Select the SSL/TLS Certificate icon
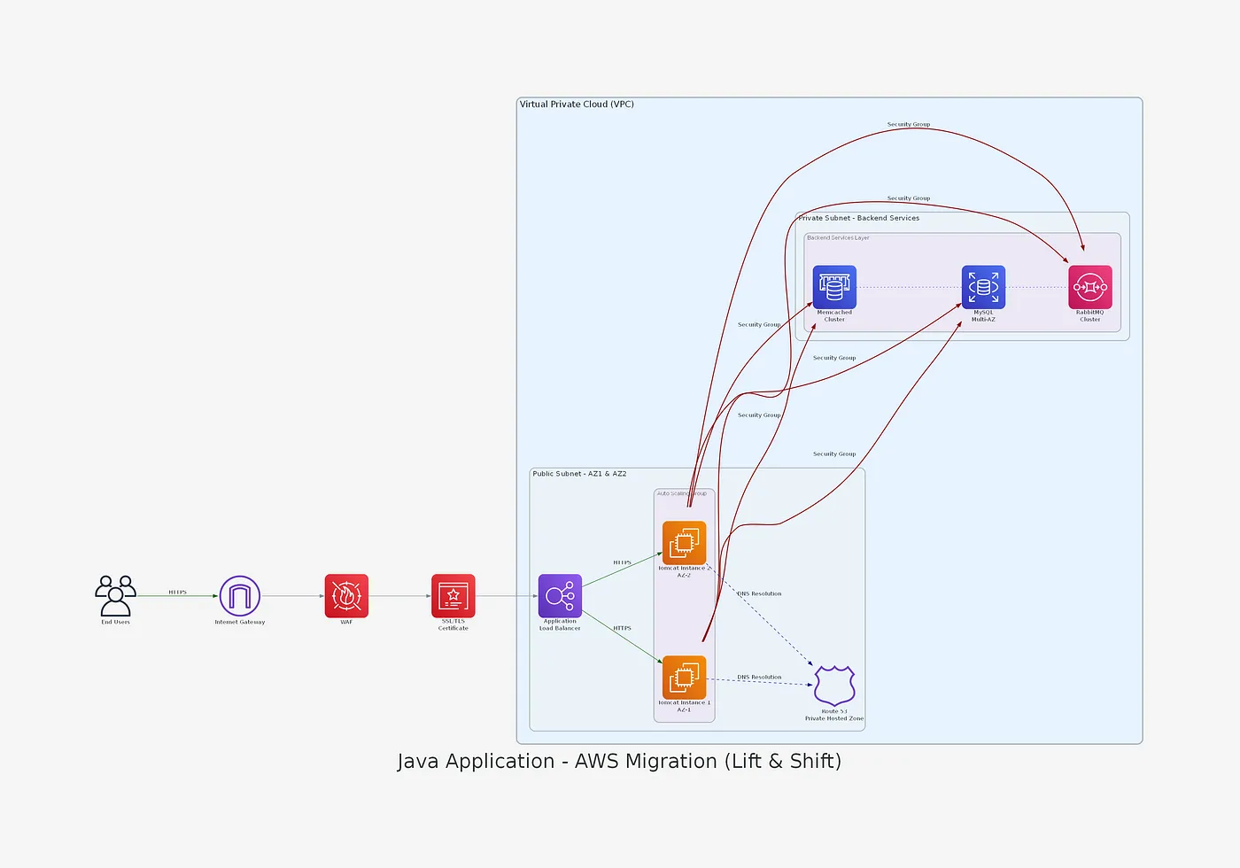 [x=453, y=596]
